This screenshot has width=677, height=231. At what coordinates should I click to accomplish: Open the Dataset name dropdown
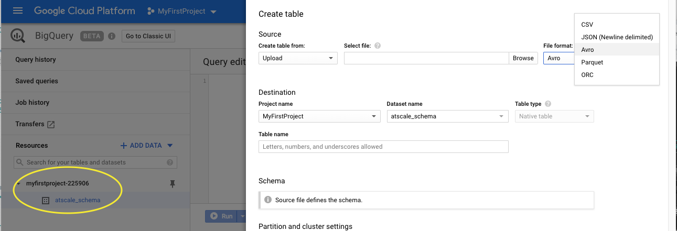click(447, 116)
